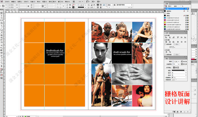Open the 文字(T) menu

26,2
